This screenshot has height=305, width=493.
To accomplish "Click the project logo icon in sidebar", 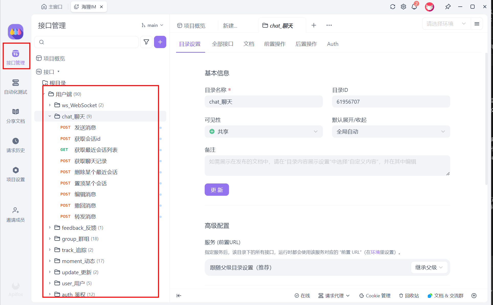I will point(16,32).
